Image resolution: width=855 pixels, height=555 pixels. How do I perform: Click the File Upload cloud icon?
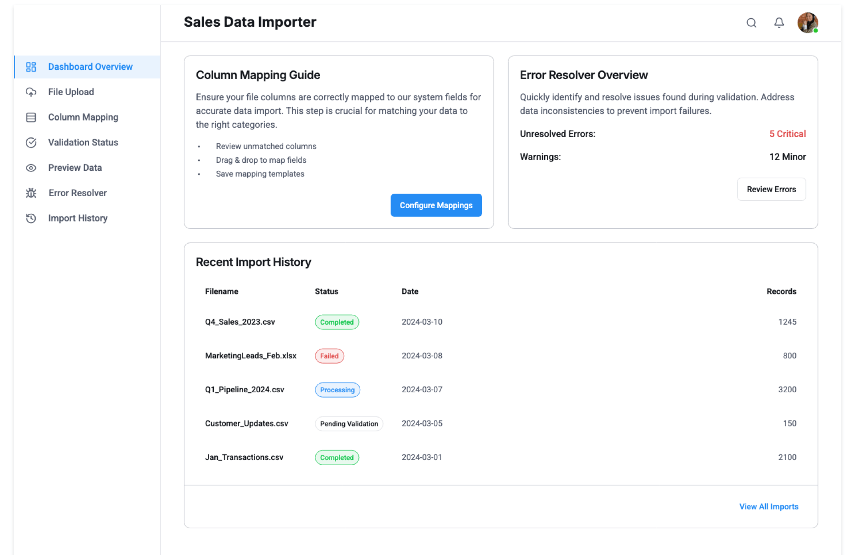pos(31,92)
